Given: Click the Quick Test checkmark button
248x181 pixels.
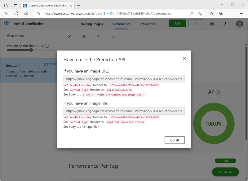Looking at the screenshot, I should (x=196, y=24).
